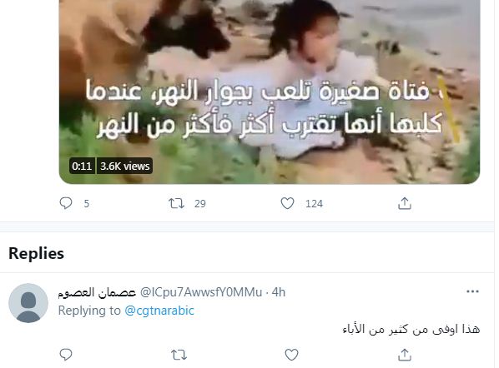499x368 pixels.
Task: Click the reply icon under main tweet
Action: pos(66,203)
